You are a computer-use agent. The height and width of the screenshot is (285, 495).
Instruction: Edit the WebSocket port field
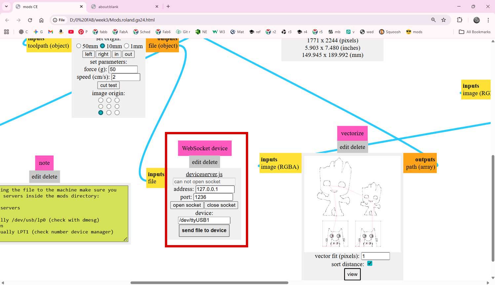[x=213, y=197]
